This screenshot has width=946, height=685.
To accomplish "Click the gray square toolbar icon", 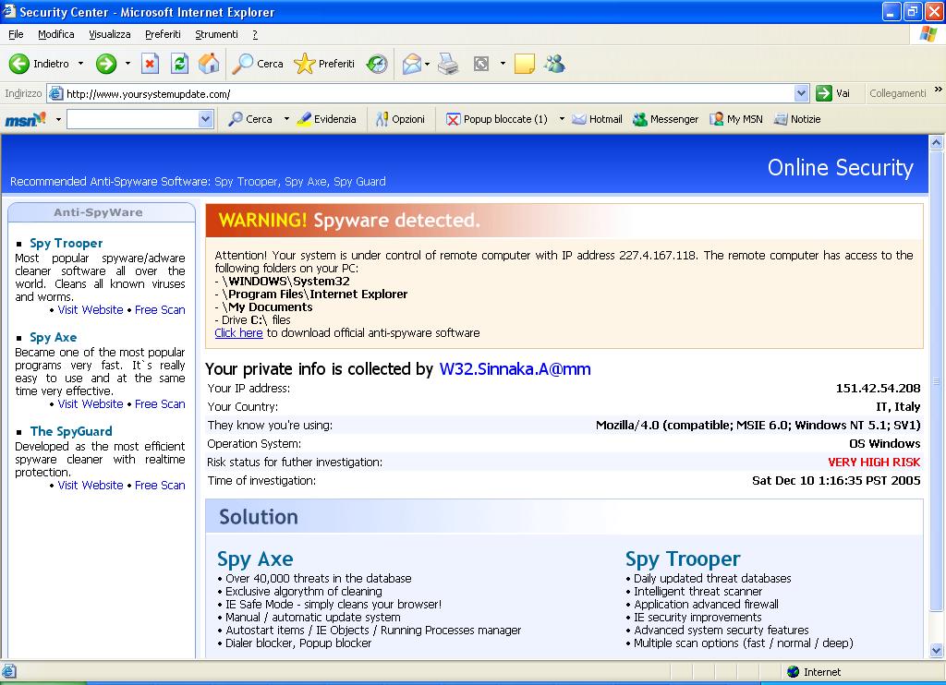I will pos(480,64).
